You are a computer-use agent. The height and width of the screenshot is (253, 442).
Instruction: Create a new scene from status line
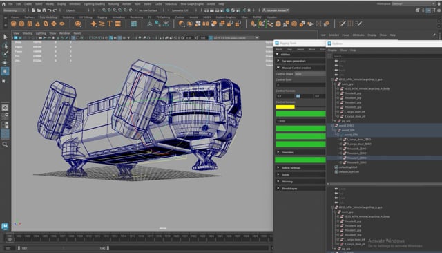click(33, 10)
